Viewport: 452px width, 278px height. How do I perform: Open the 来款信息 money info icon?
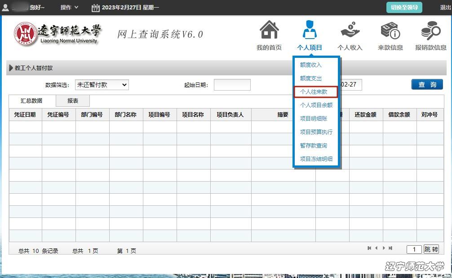(x=390, y=30)
